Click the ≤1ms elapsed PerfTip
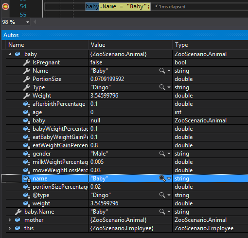 170,7
